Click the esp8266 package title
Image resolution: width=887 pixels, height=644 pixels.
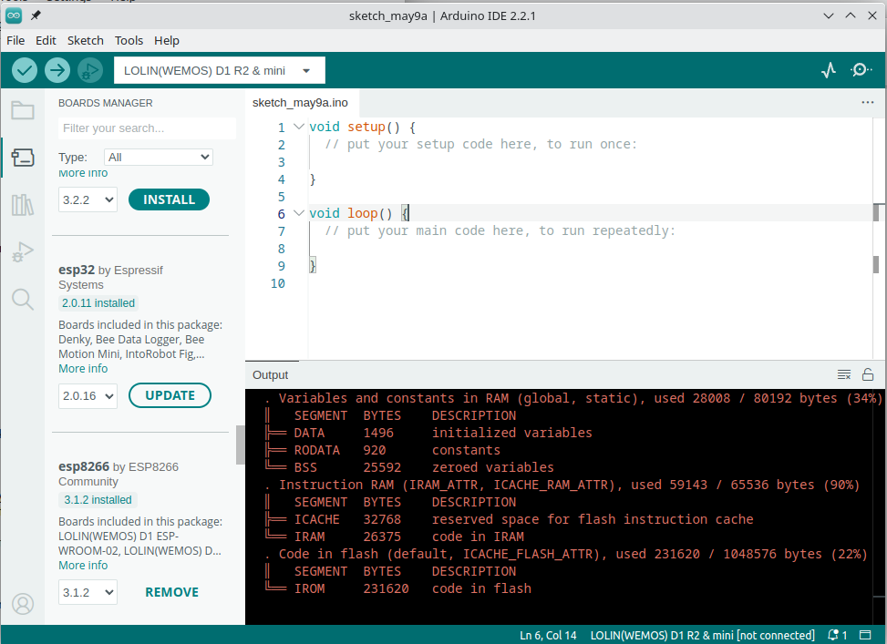point(84,466)
